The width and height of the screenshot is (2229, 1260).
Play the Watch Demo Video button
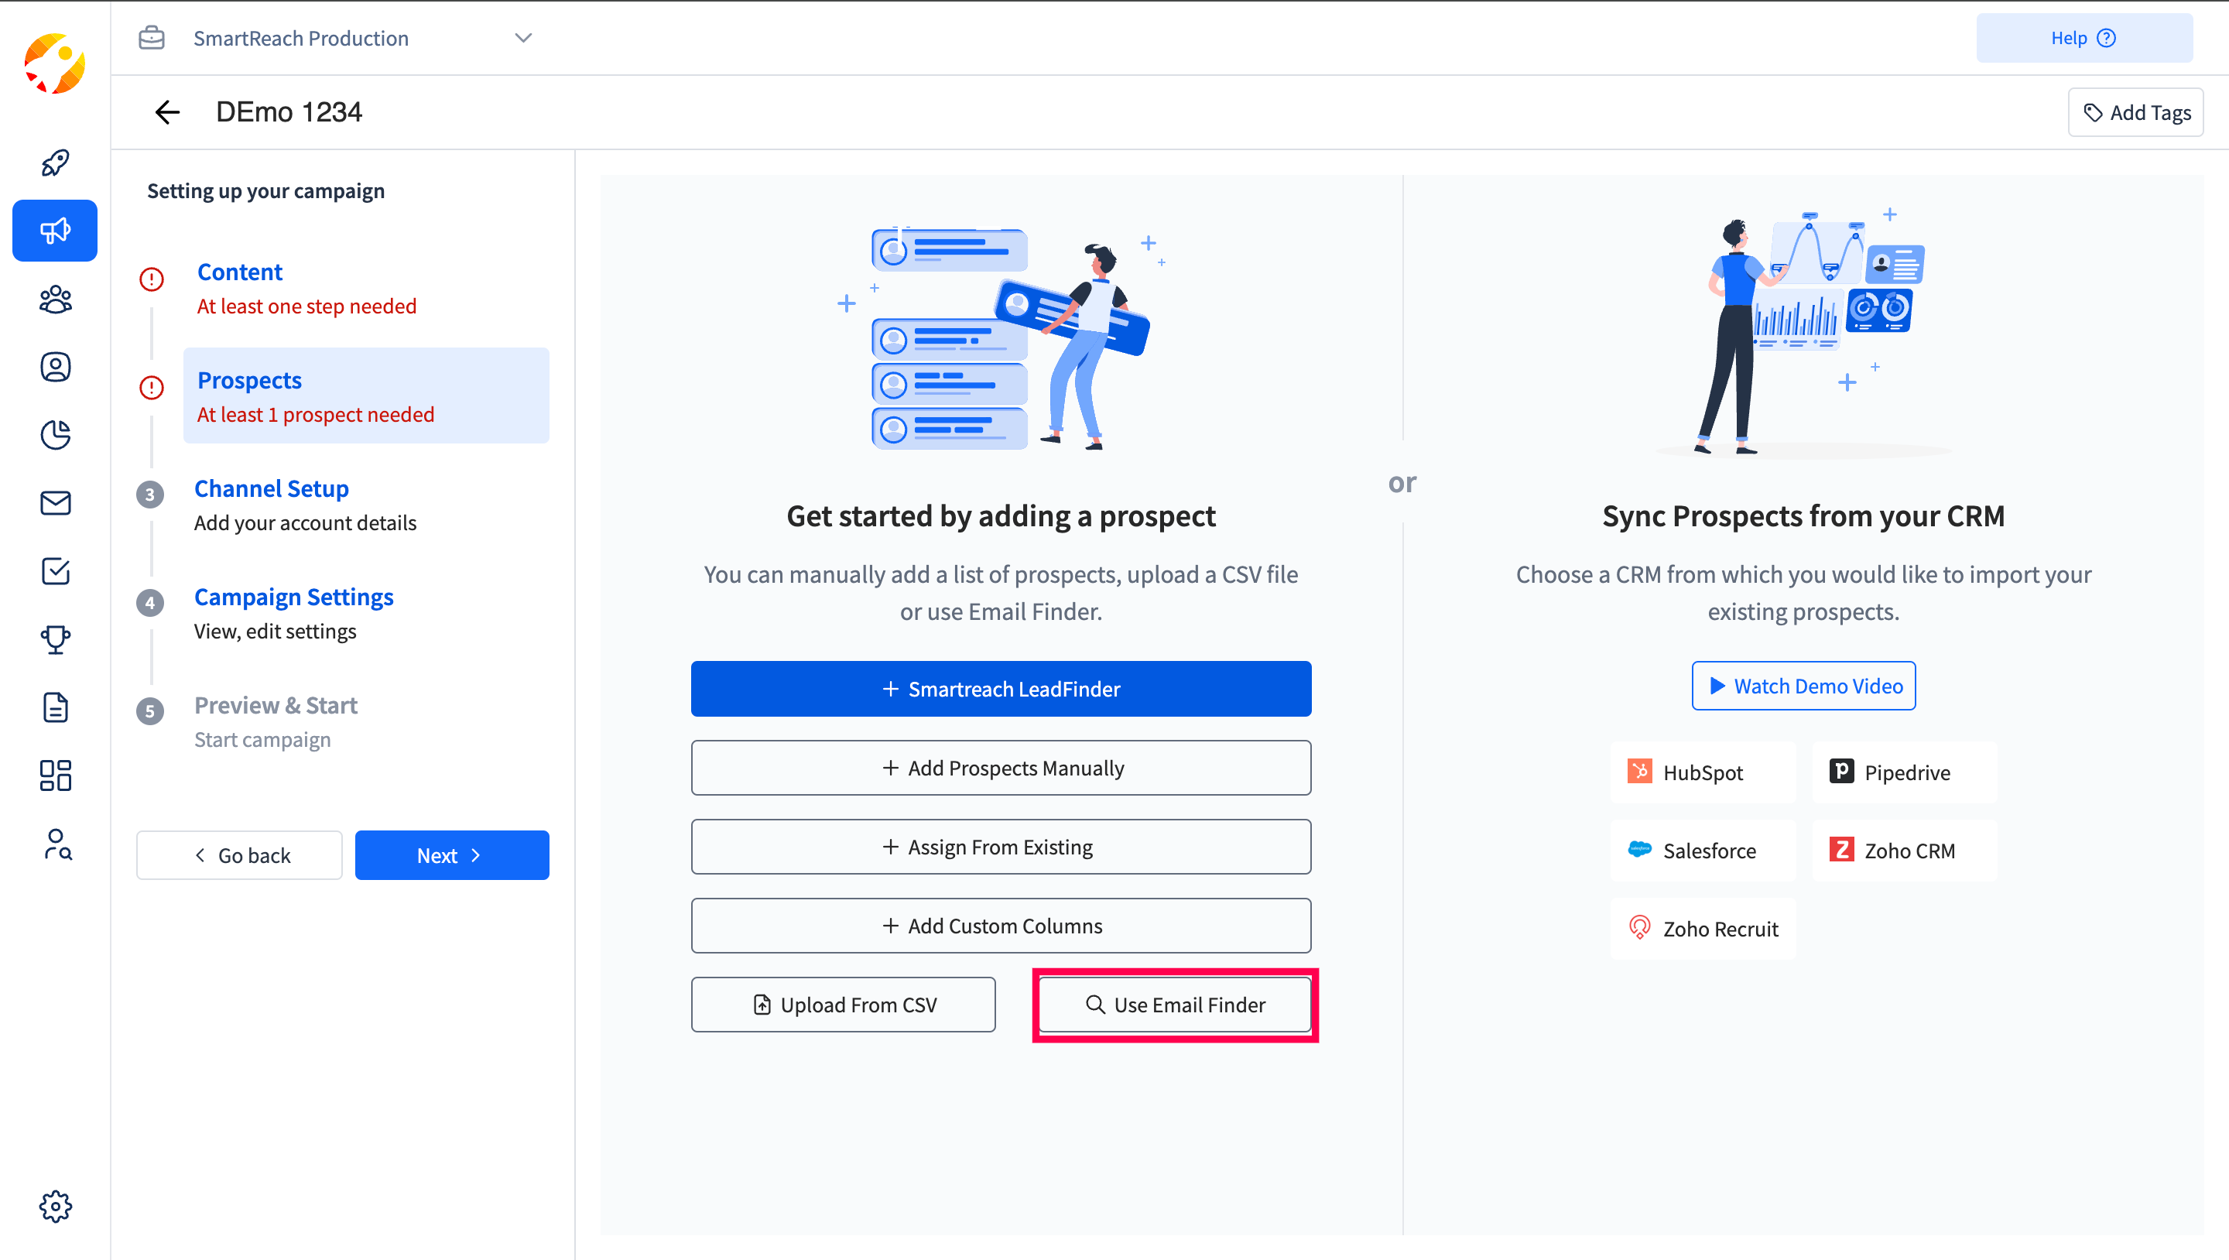tap(1804, 686)
